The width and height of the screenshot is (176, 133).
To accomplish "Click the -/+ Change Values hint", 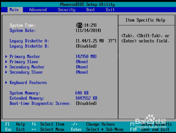I will coord(93,124).
